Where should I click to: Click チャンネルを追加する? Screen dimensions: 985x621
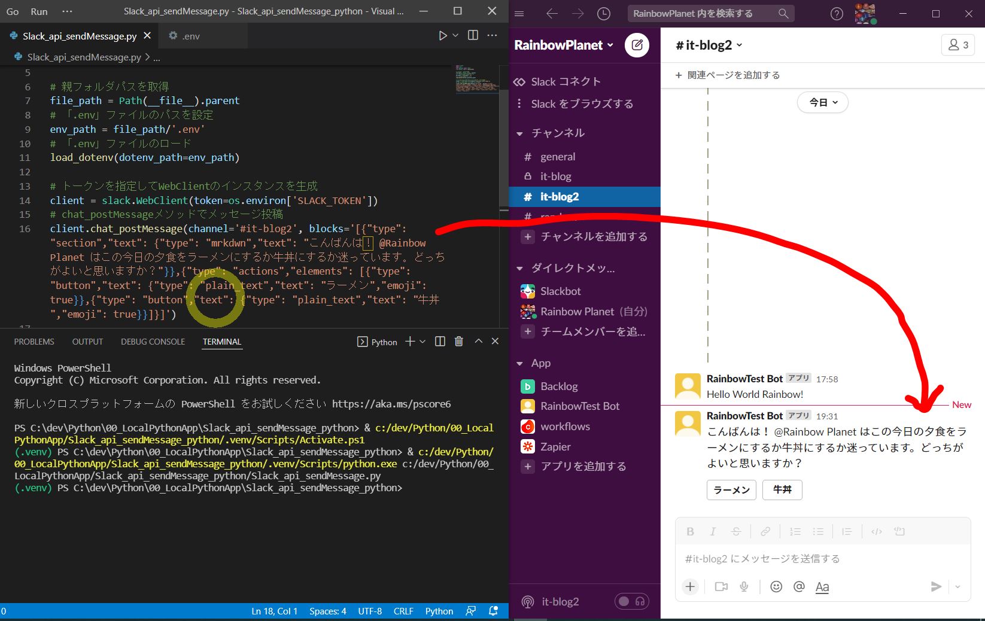pyautogui.click(x=585, y=236)
